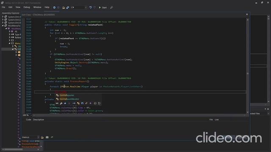
Task: Click the code editor vertical scrollbar
Action: [x=248, y=66]
